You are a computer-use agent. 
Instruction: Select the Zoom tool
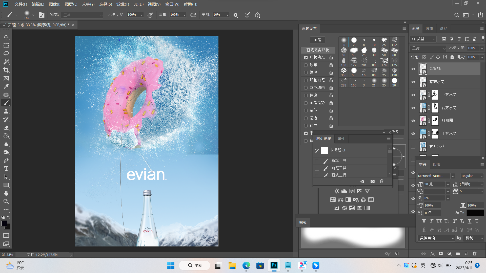pyautogui.click(x=6, y=201)
